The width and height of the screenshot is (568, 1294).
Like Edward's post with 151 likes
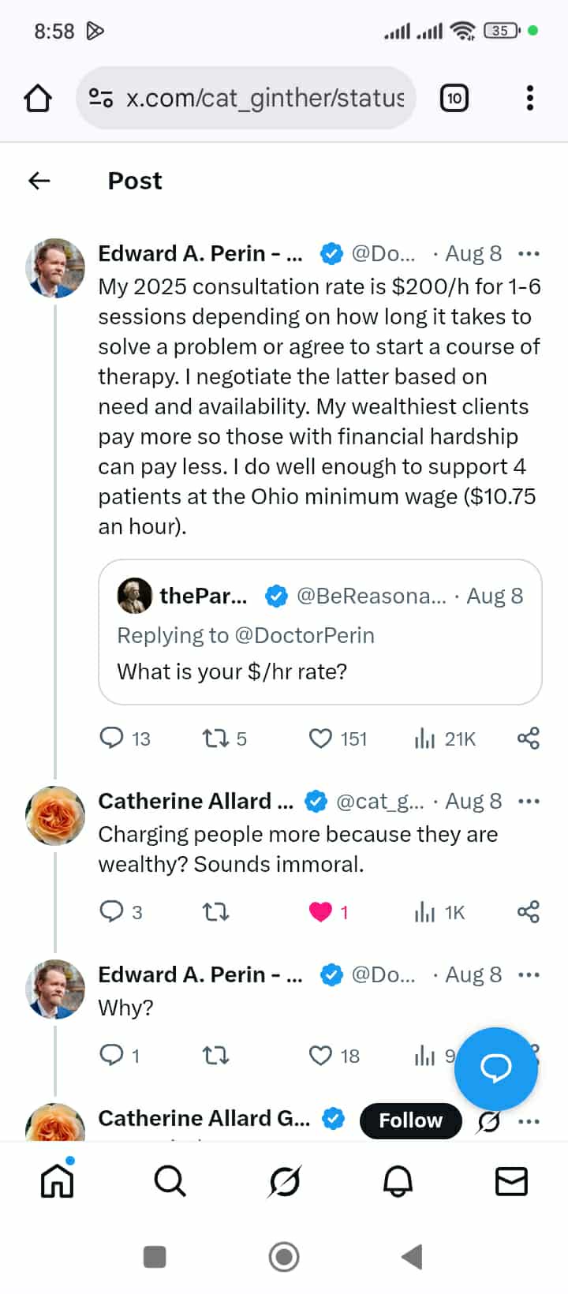pyautogui.click(x=320, y=739)
